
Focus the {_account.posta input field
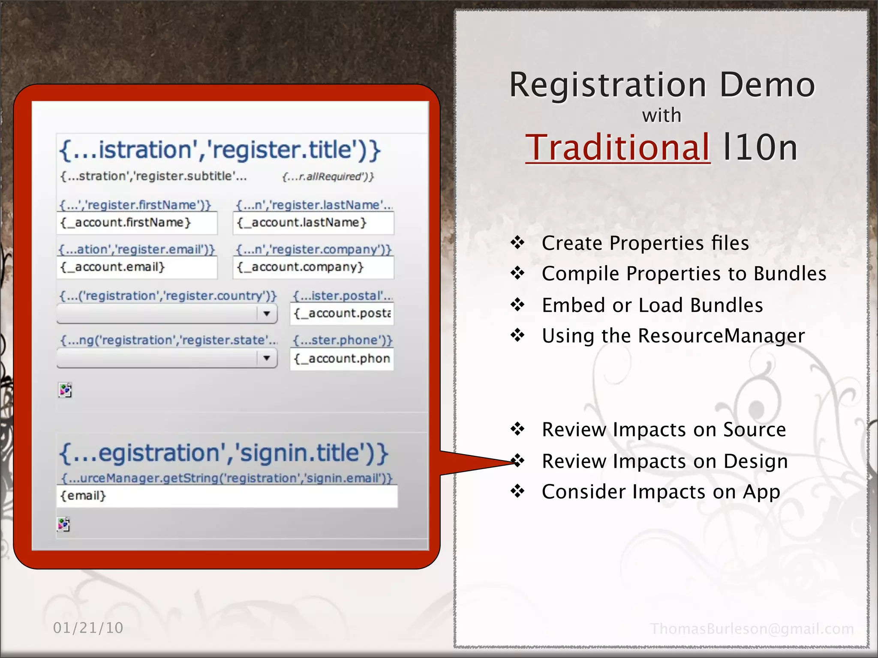coord(342,314)
